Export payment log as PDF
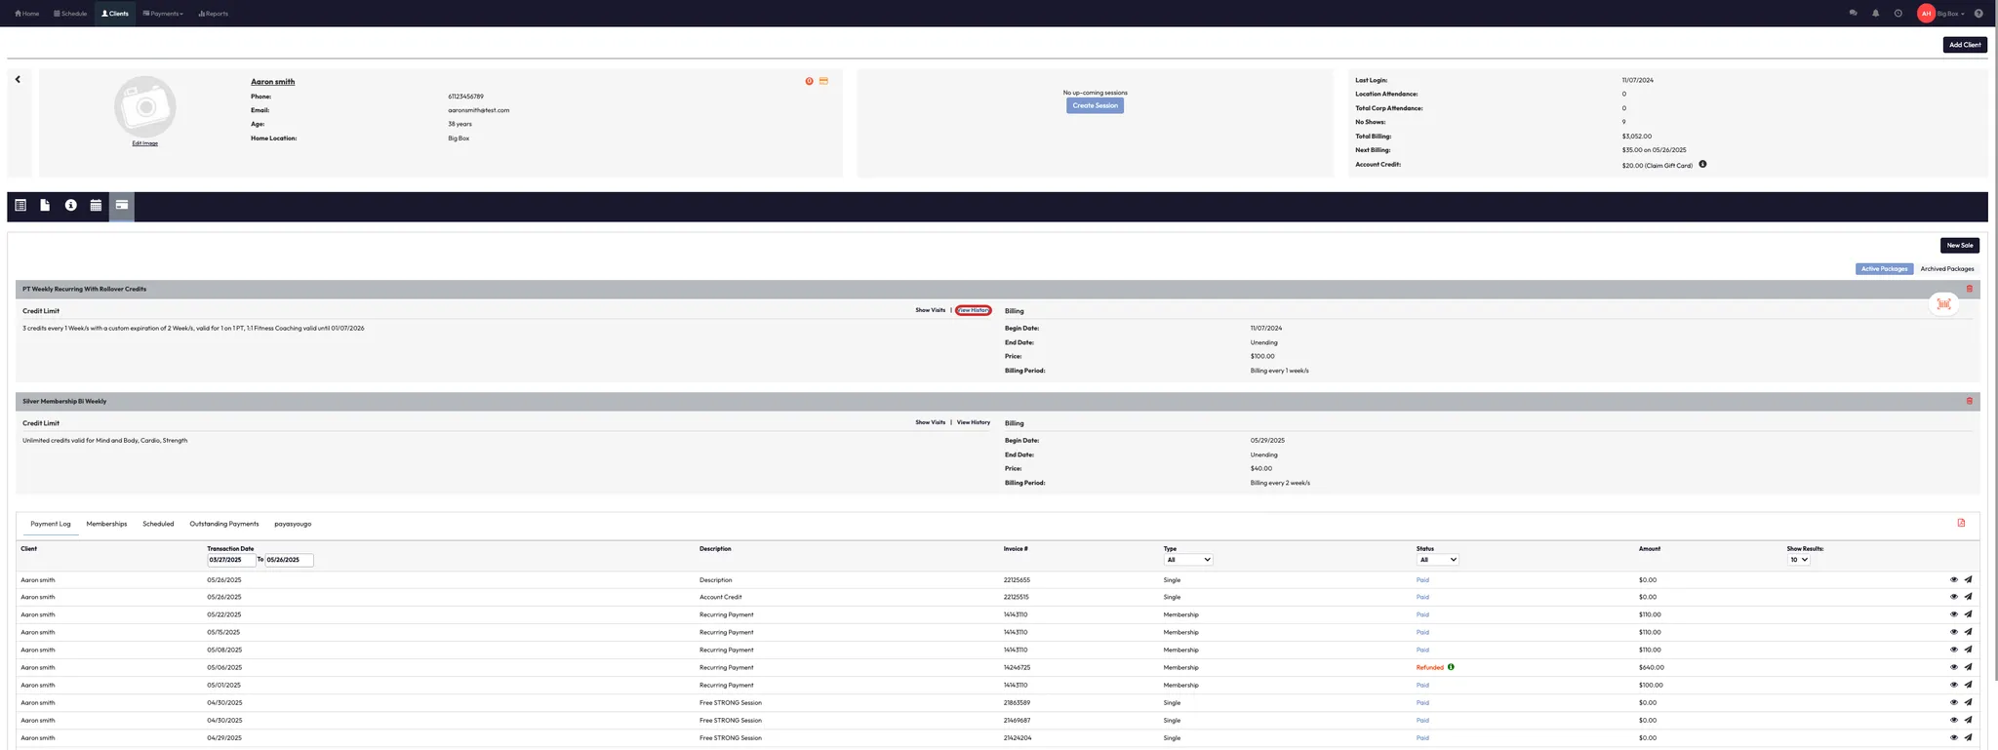This screenshot has width=1998, height=750. (1961, 523)
